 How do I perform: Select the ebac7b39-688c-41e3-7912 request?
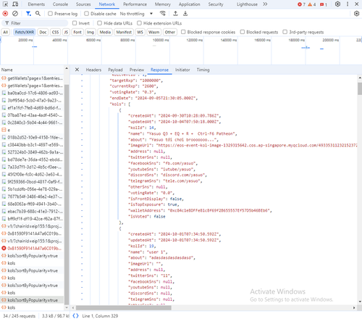(x=32, y=211)
